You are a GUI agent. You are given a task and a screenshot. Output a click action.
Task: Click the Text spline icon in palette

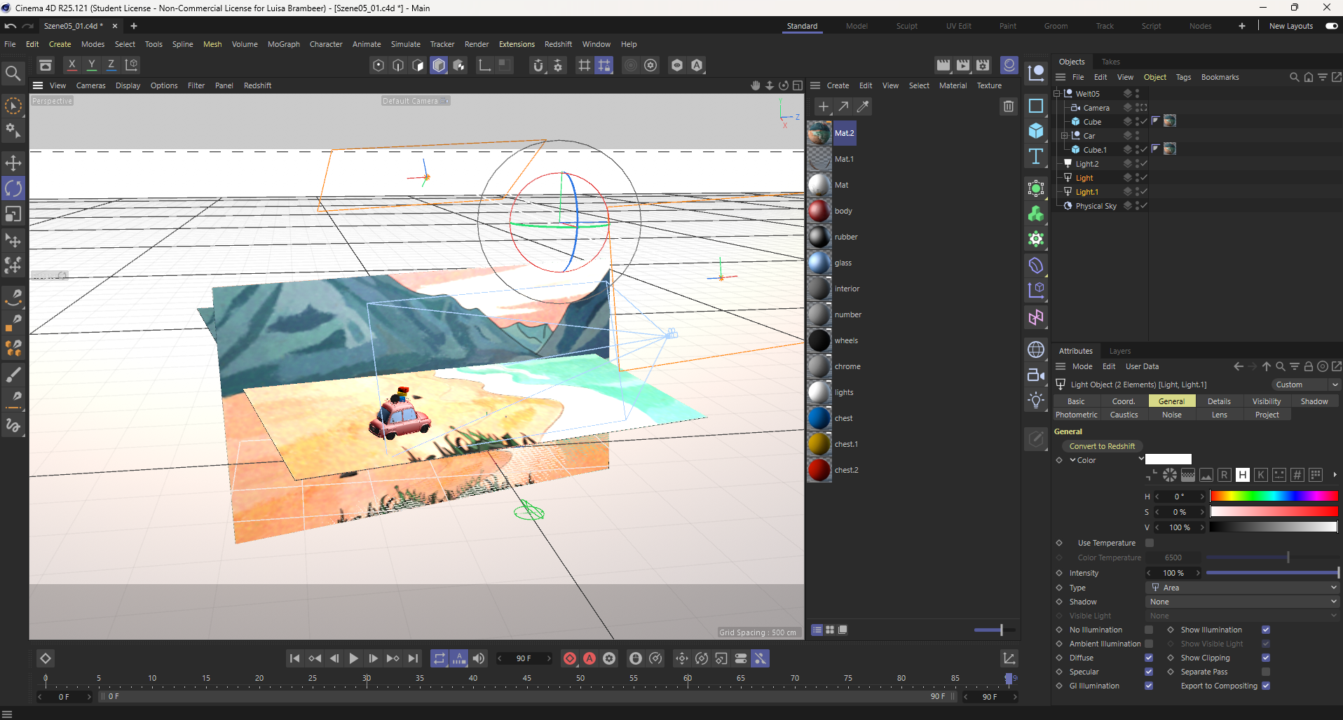click(x=1036, y=156)
